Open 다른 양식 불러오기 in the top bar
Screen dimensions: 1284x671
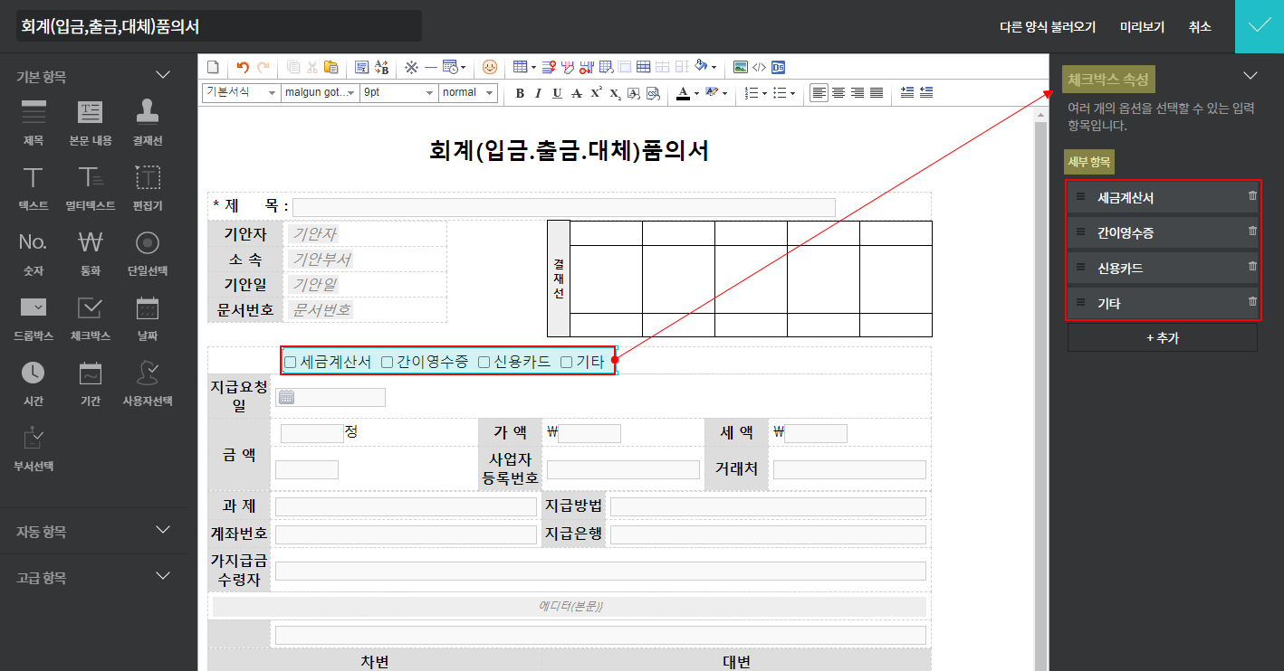[x=1048, y=27]
